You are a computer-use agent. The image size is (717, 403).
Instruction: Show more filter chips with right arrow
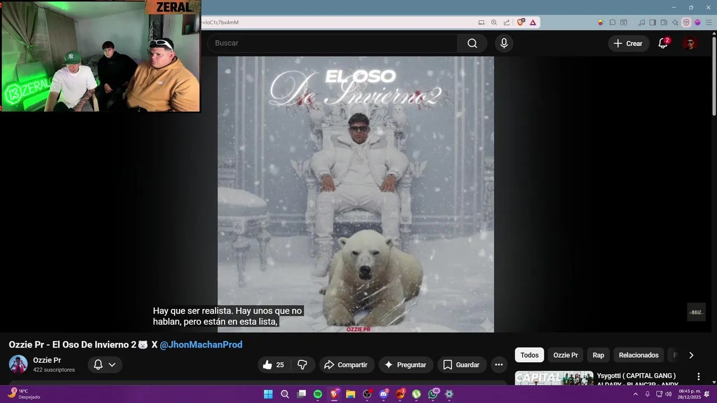691,355
